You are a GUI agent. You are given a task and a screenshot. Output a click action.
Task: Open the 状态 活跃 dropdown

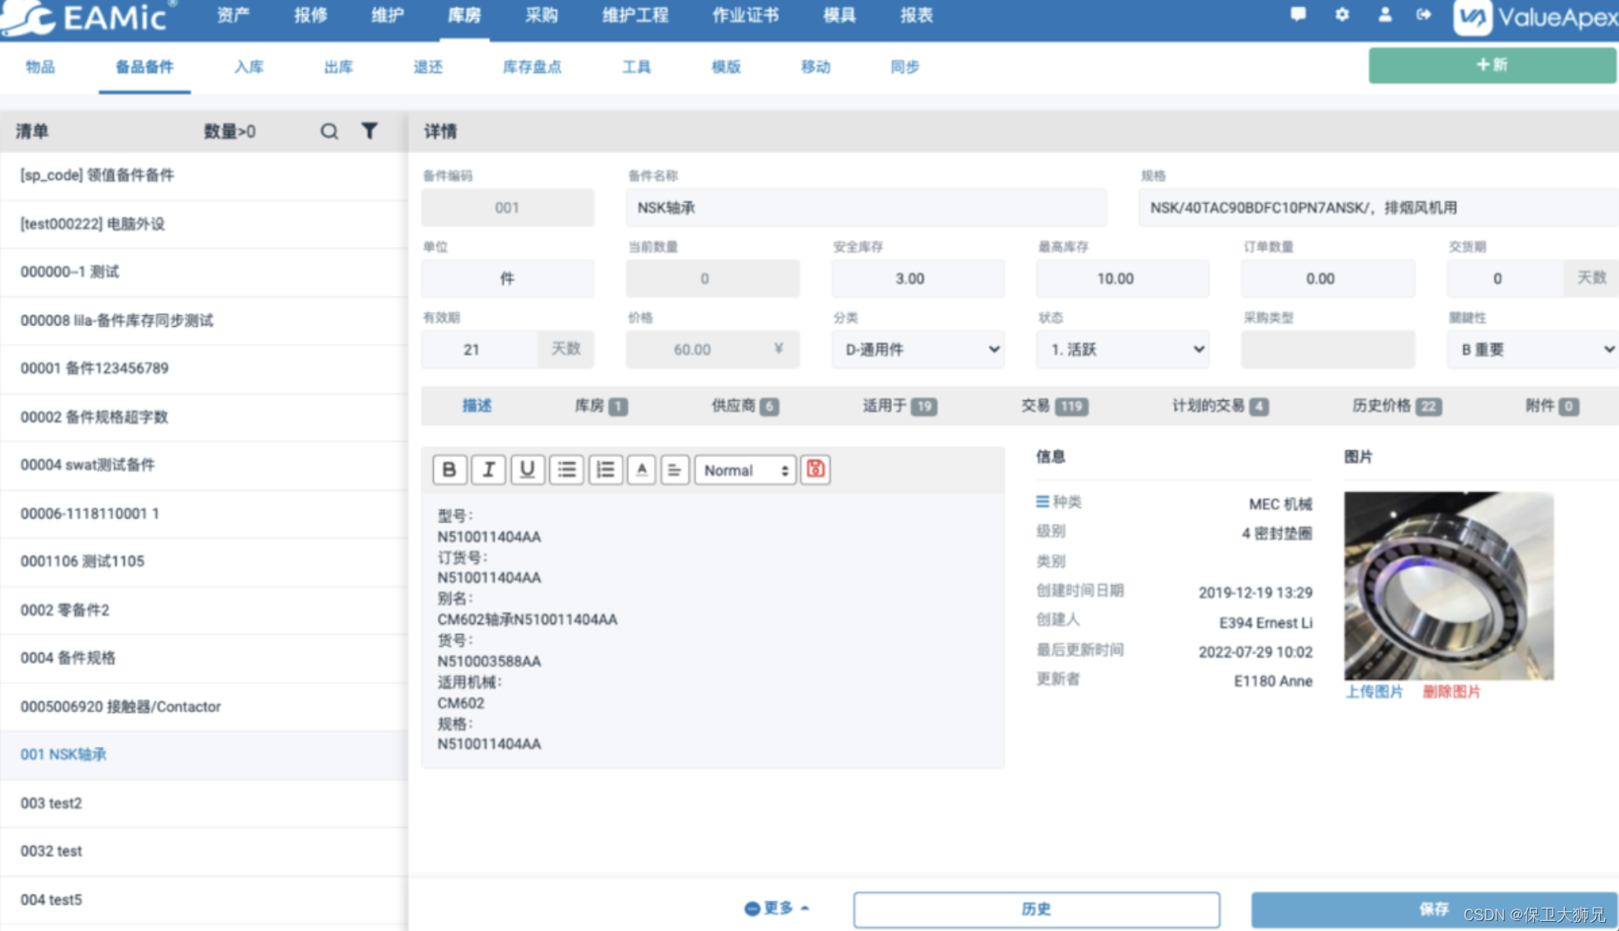click(x=1123, y=349)
